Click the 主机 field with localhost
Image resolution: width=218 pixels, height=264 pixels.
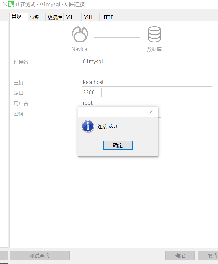147,82
